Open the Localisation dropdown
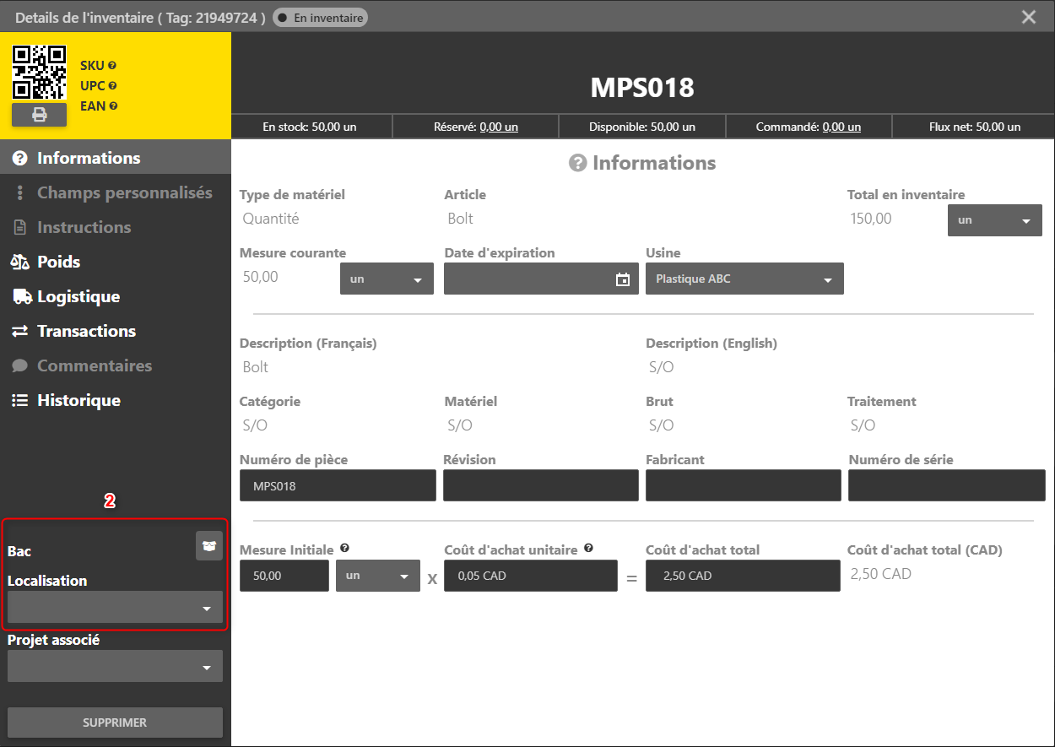Screen dimensions: 1055x747 coord(115,608)
